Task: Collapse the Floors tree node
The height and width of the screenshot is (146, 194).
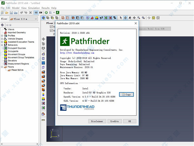Action: click(2, 67)
